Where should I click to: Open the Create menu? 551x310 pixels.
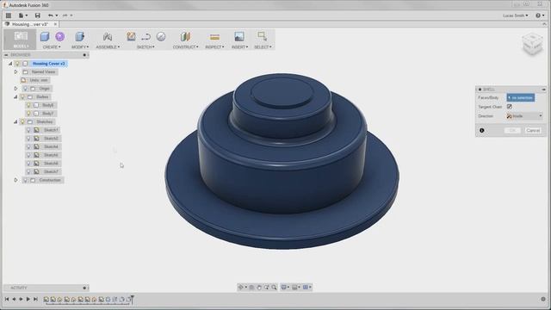[52, 46]
